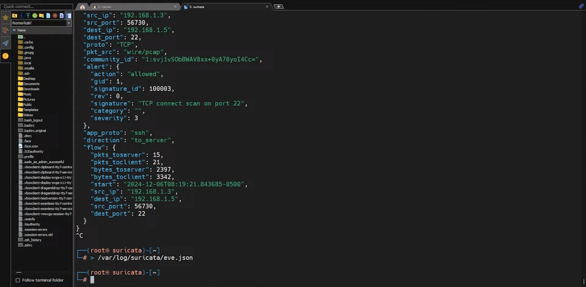Switch to the hacker tab

(114, 6)
